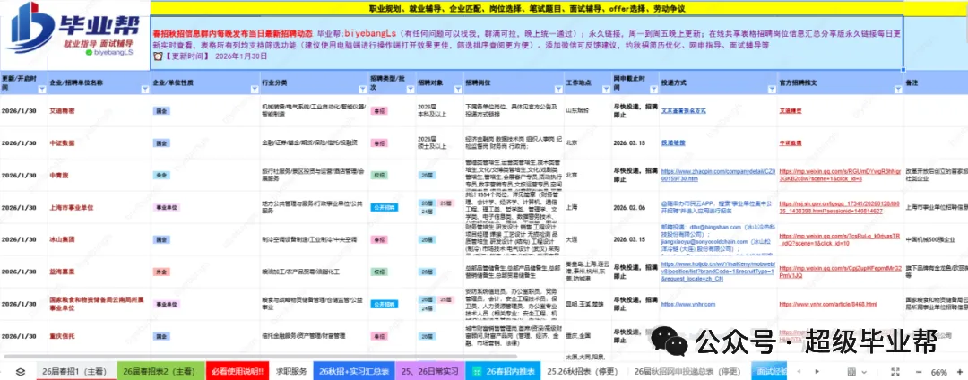Image resolution: width=968 pixels, height=380 pixels.
Task: Click the 外企 tag in 益海嘉里 row
Action: click(x=161, y=272)
